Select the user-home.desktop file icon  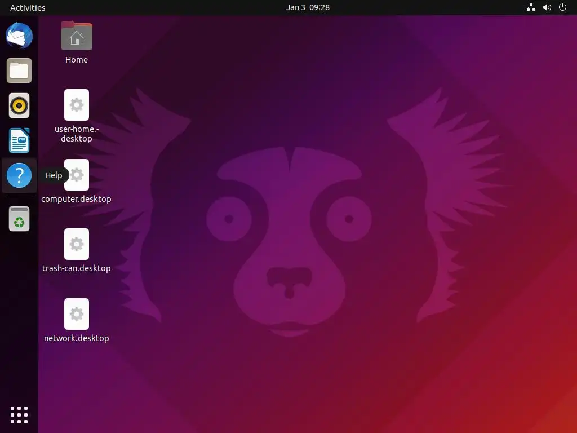tap(77, 104)
